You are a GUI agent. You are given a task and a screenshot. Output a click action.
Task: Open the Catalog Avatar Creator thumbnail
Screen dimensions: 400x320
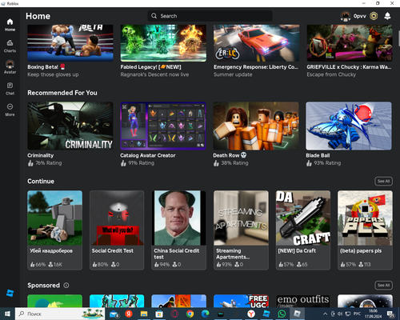pyautogui.click(x=163, y=126)
